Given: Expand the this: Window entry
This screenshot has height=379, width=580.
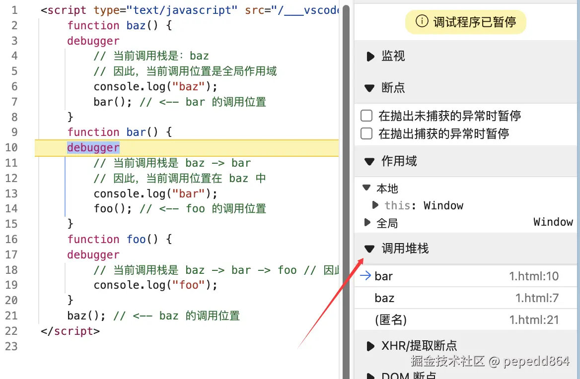Looking at the screenshot, I should tap(375, 205).
